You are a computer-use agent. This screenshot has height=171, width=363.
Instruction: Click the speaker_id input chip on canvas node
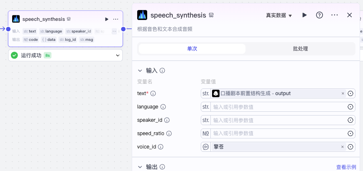tap(79, 31)
